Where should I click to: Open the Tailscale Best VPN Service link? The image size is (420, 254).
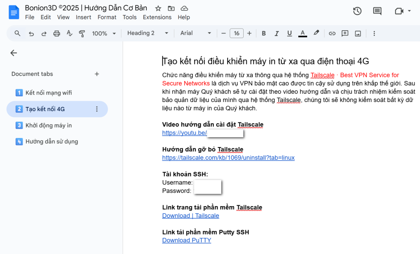pos(281,79)
